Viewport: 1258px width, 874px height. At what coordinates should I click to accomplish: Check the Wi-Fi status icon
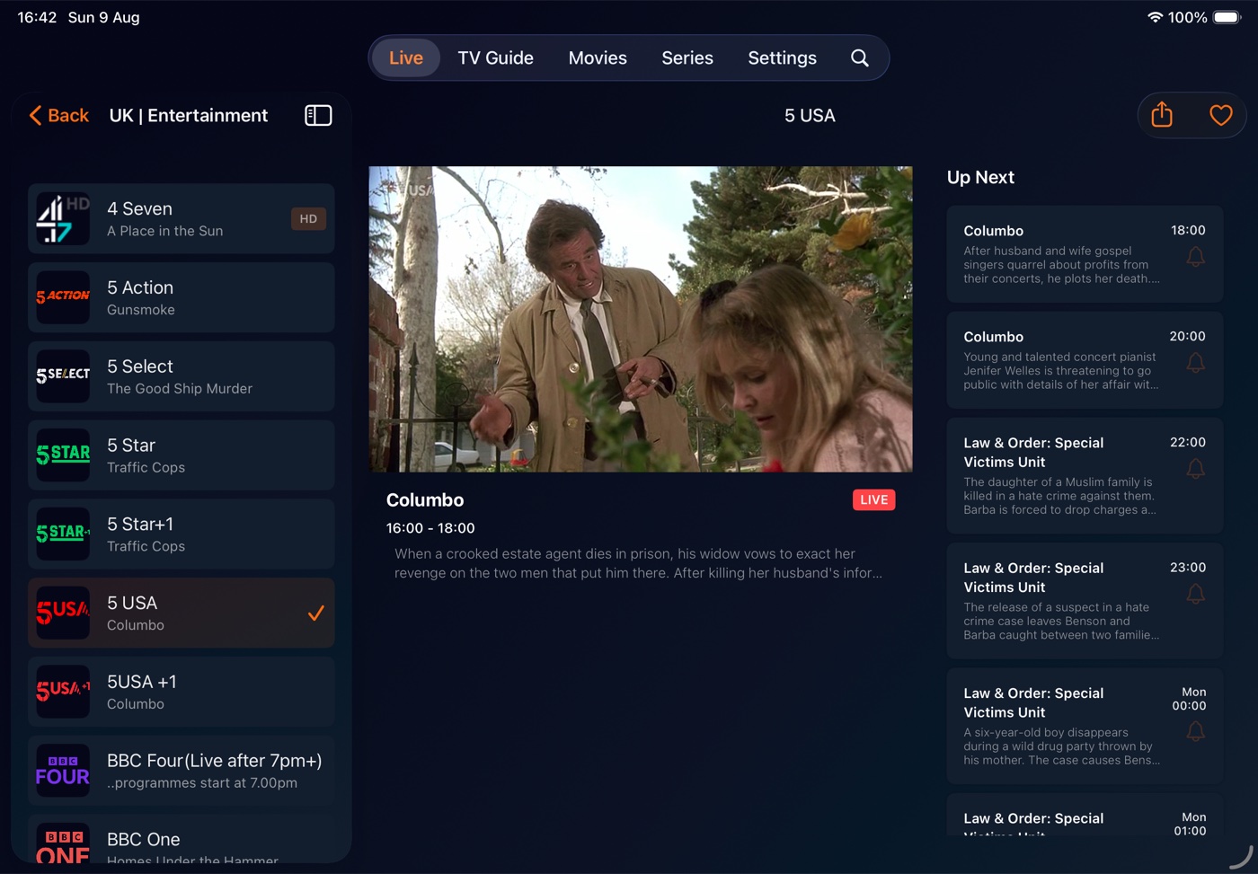tap(1156, 17)
